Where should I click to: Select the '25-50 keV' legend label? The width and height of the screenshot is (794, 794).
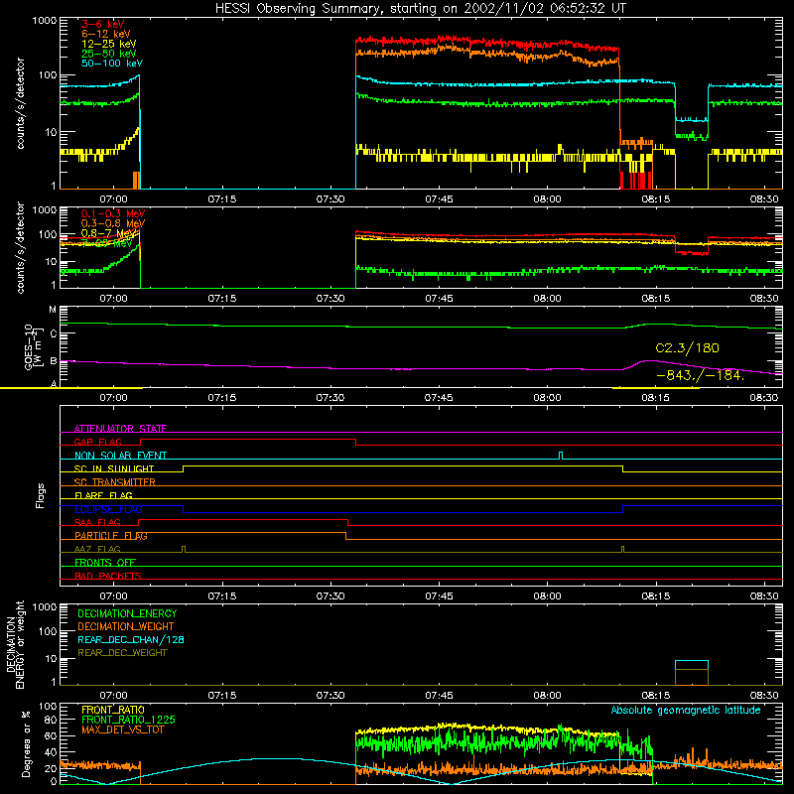pos(109,54)
